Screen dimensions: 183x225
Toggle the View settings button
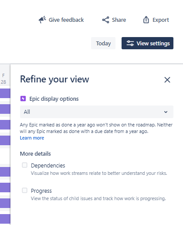click(x=147, y=43)
